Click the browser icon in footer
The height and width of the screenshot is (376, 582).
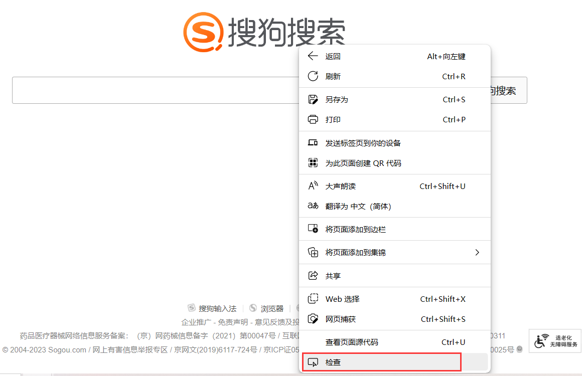tap(253, 308)
